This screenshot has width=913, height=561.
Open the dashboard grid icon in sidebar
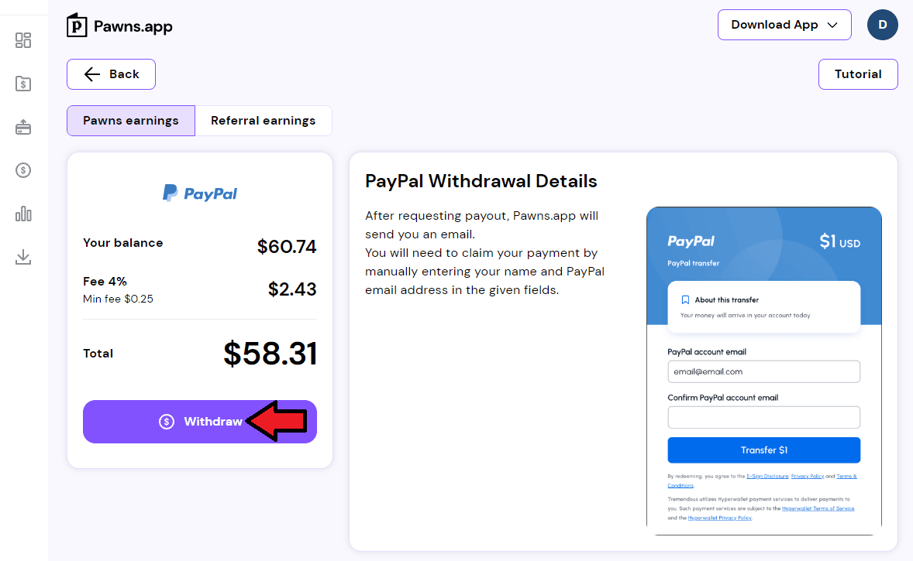[23, 39]
